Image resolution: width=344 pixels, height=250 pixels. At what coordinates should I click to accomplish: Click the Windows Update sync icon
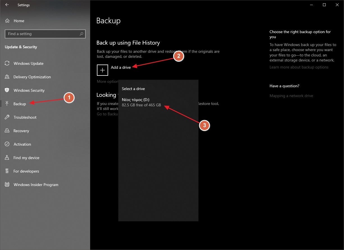pos(7,63)
